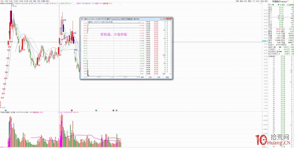Select the 30分钟 period tab
The width and height of the screenshot is (294, 148).
pos(21,1)
